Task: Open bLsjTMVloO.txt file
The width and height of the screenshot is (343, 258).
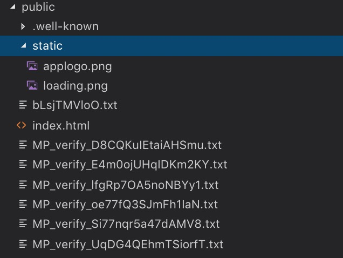Action: click(x=75, y=105)
